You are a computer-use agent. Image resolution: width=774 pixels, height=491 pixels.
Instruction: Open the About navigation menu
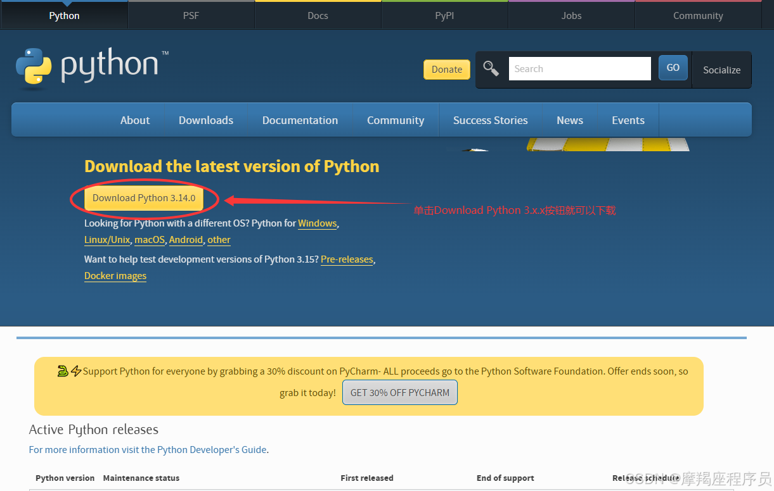pyautogui.click(x=135, y=120)
